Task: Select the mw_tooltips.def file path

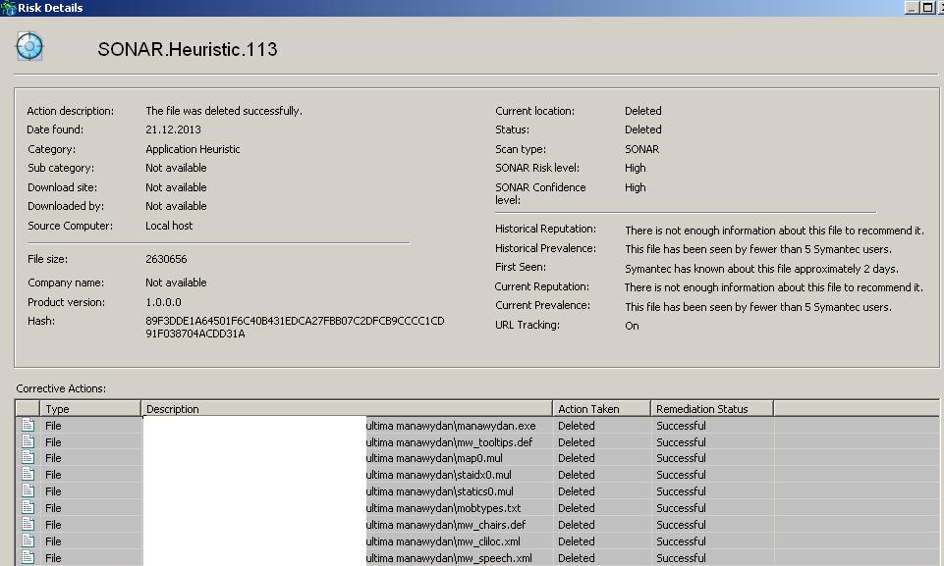Action: [x=449, y=442]
